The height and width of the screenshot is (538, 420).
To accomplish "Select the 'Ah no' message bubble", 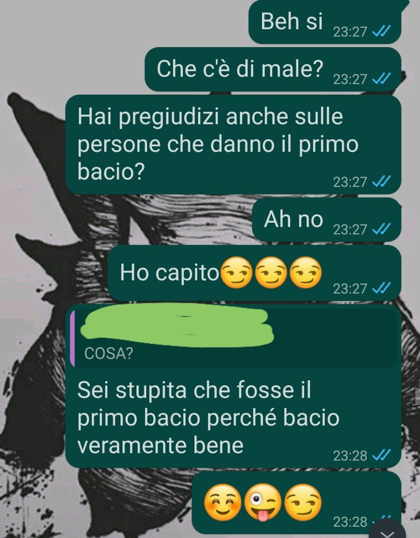I will (x=326, y=220).
